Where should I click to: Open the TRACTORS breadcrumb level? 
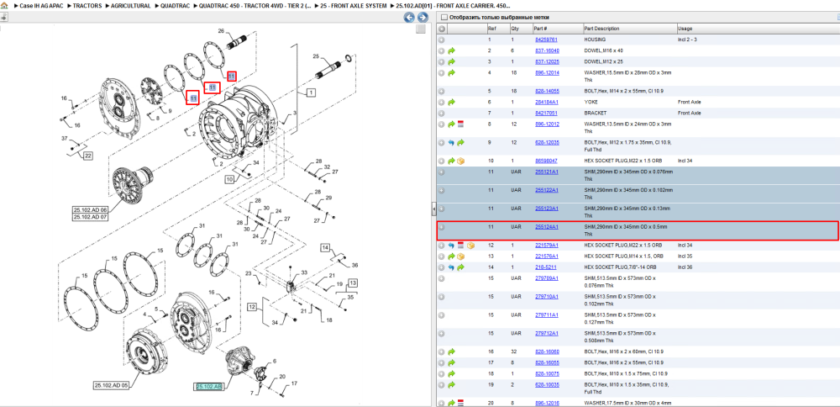pyautogui.click(x=87, y=5)
